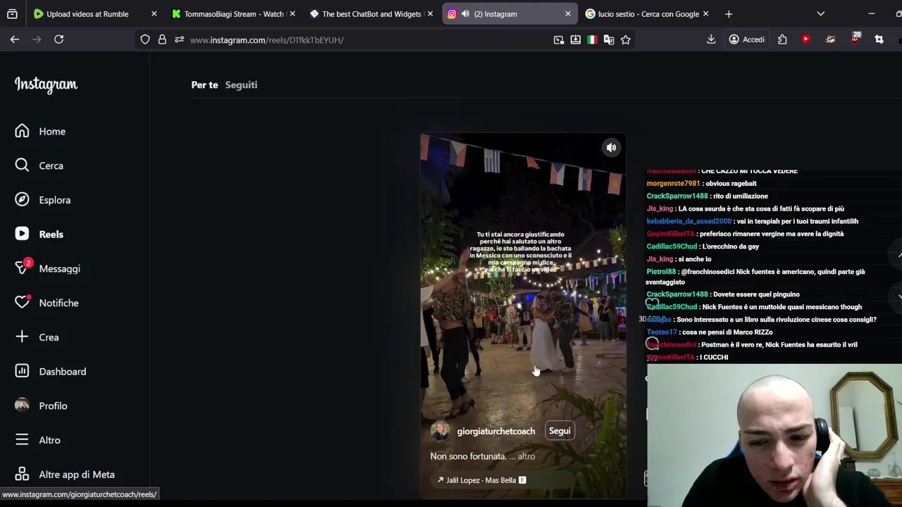The image size is (902, 507).
Task: Open Cerca search in the sidebar
Action: coord(51,165)
